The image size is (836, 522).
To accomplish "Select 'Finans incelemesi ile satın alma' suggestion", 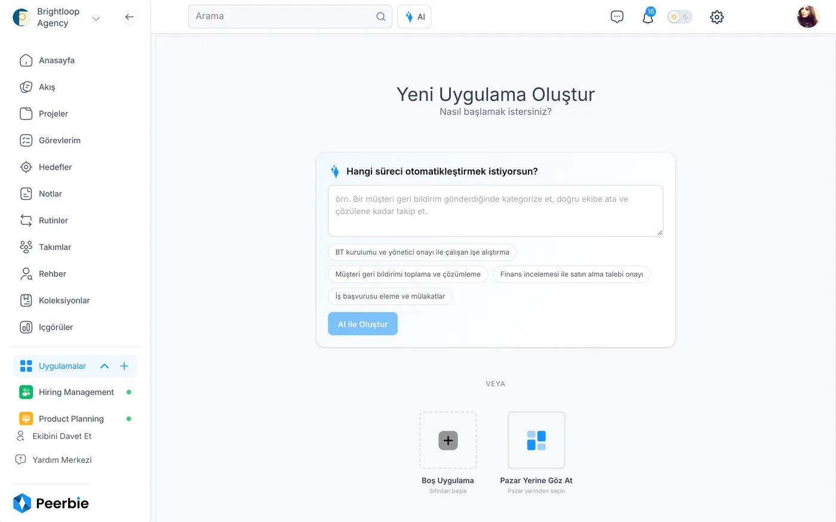I will (x=571, y=274).
